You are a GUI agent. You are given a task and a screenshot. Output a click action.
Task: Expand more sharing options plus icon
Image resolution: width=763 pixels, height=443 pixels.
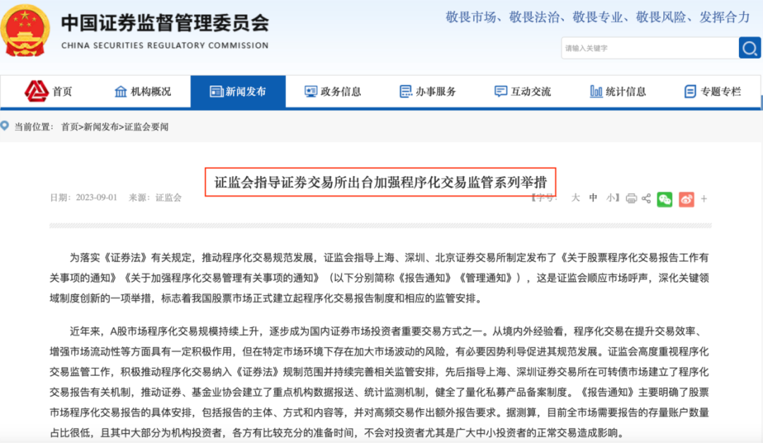pyautogui.click(x=704, y=199)
